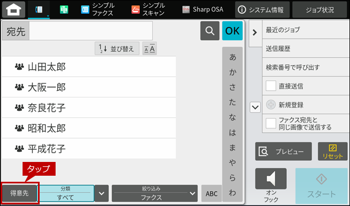Collapse the action panel with right chevron

[x=255, y=32]
